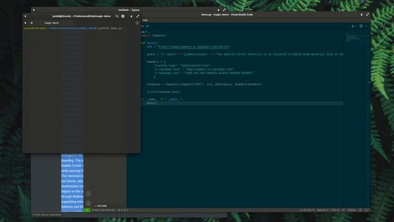Click the x-rapidapi-key header line in code
Viewport: 394px width, 222px height.
point(203,73)
